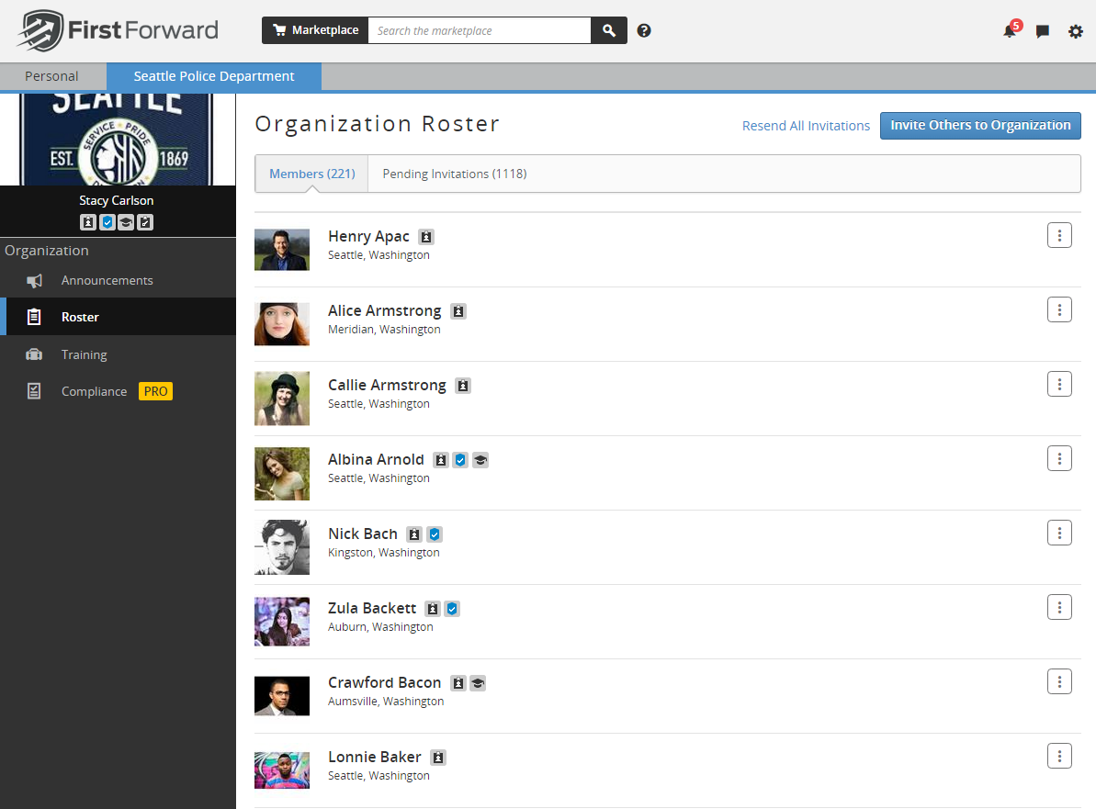The image size is (1096, 809).
Task: Click Lonnie Baker's profile photo
Action: (282, 770)
